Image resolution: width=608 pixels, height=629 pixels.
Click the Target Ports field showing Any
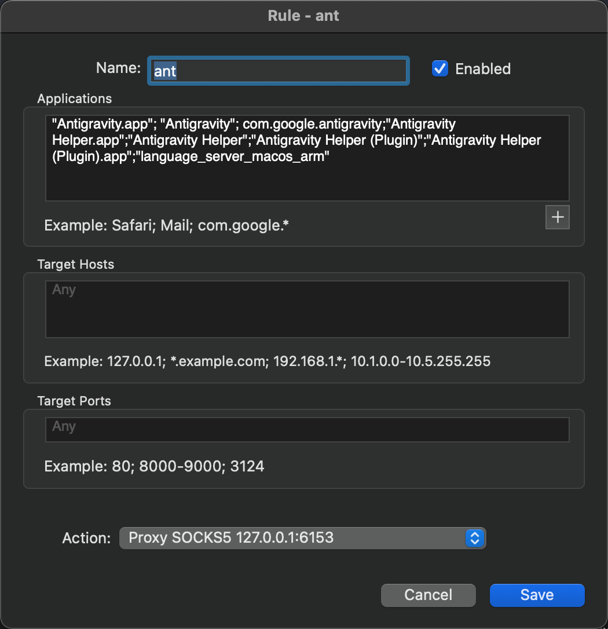(307, 429)
